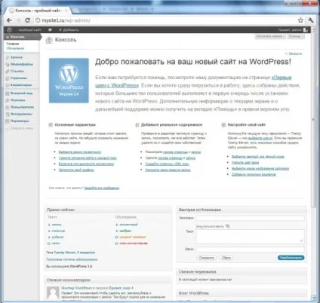
Task: Open the light or dark style link
Action: point(258,157)
